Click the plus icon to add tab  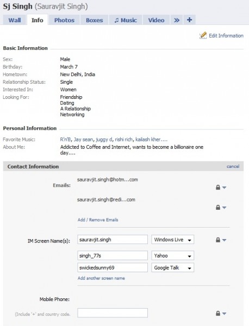coord(189,20)
